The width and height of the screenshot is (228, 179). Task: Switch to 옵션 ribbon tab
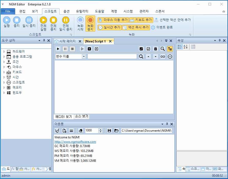[66, 11]
